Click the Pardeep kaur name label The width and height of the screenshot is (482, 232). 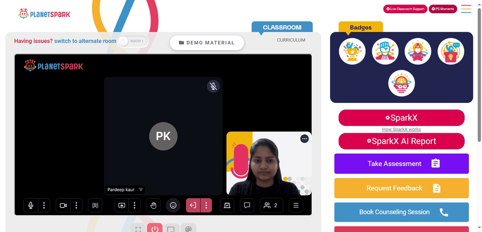pyautogui.click(x=121, y=190)
